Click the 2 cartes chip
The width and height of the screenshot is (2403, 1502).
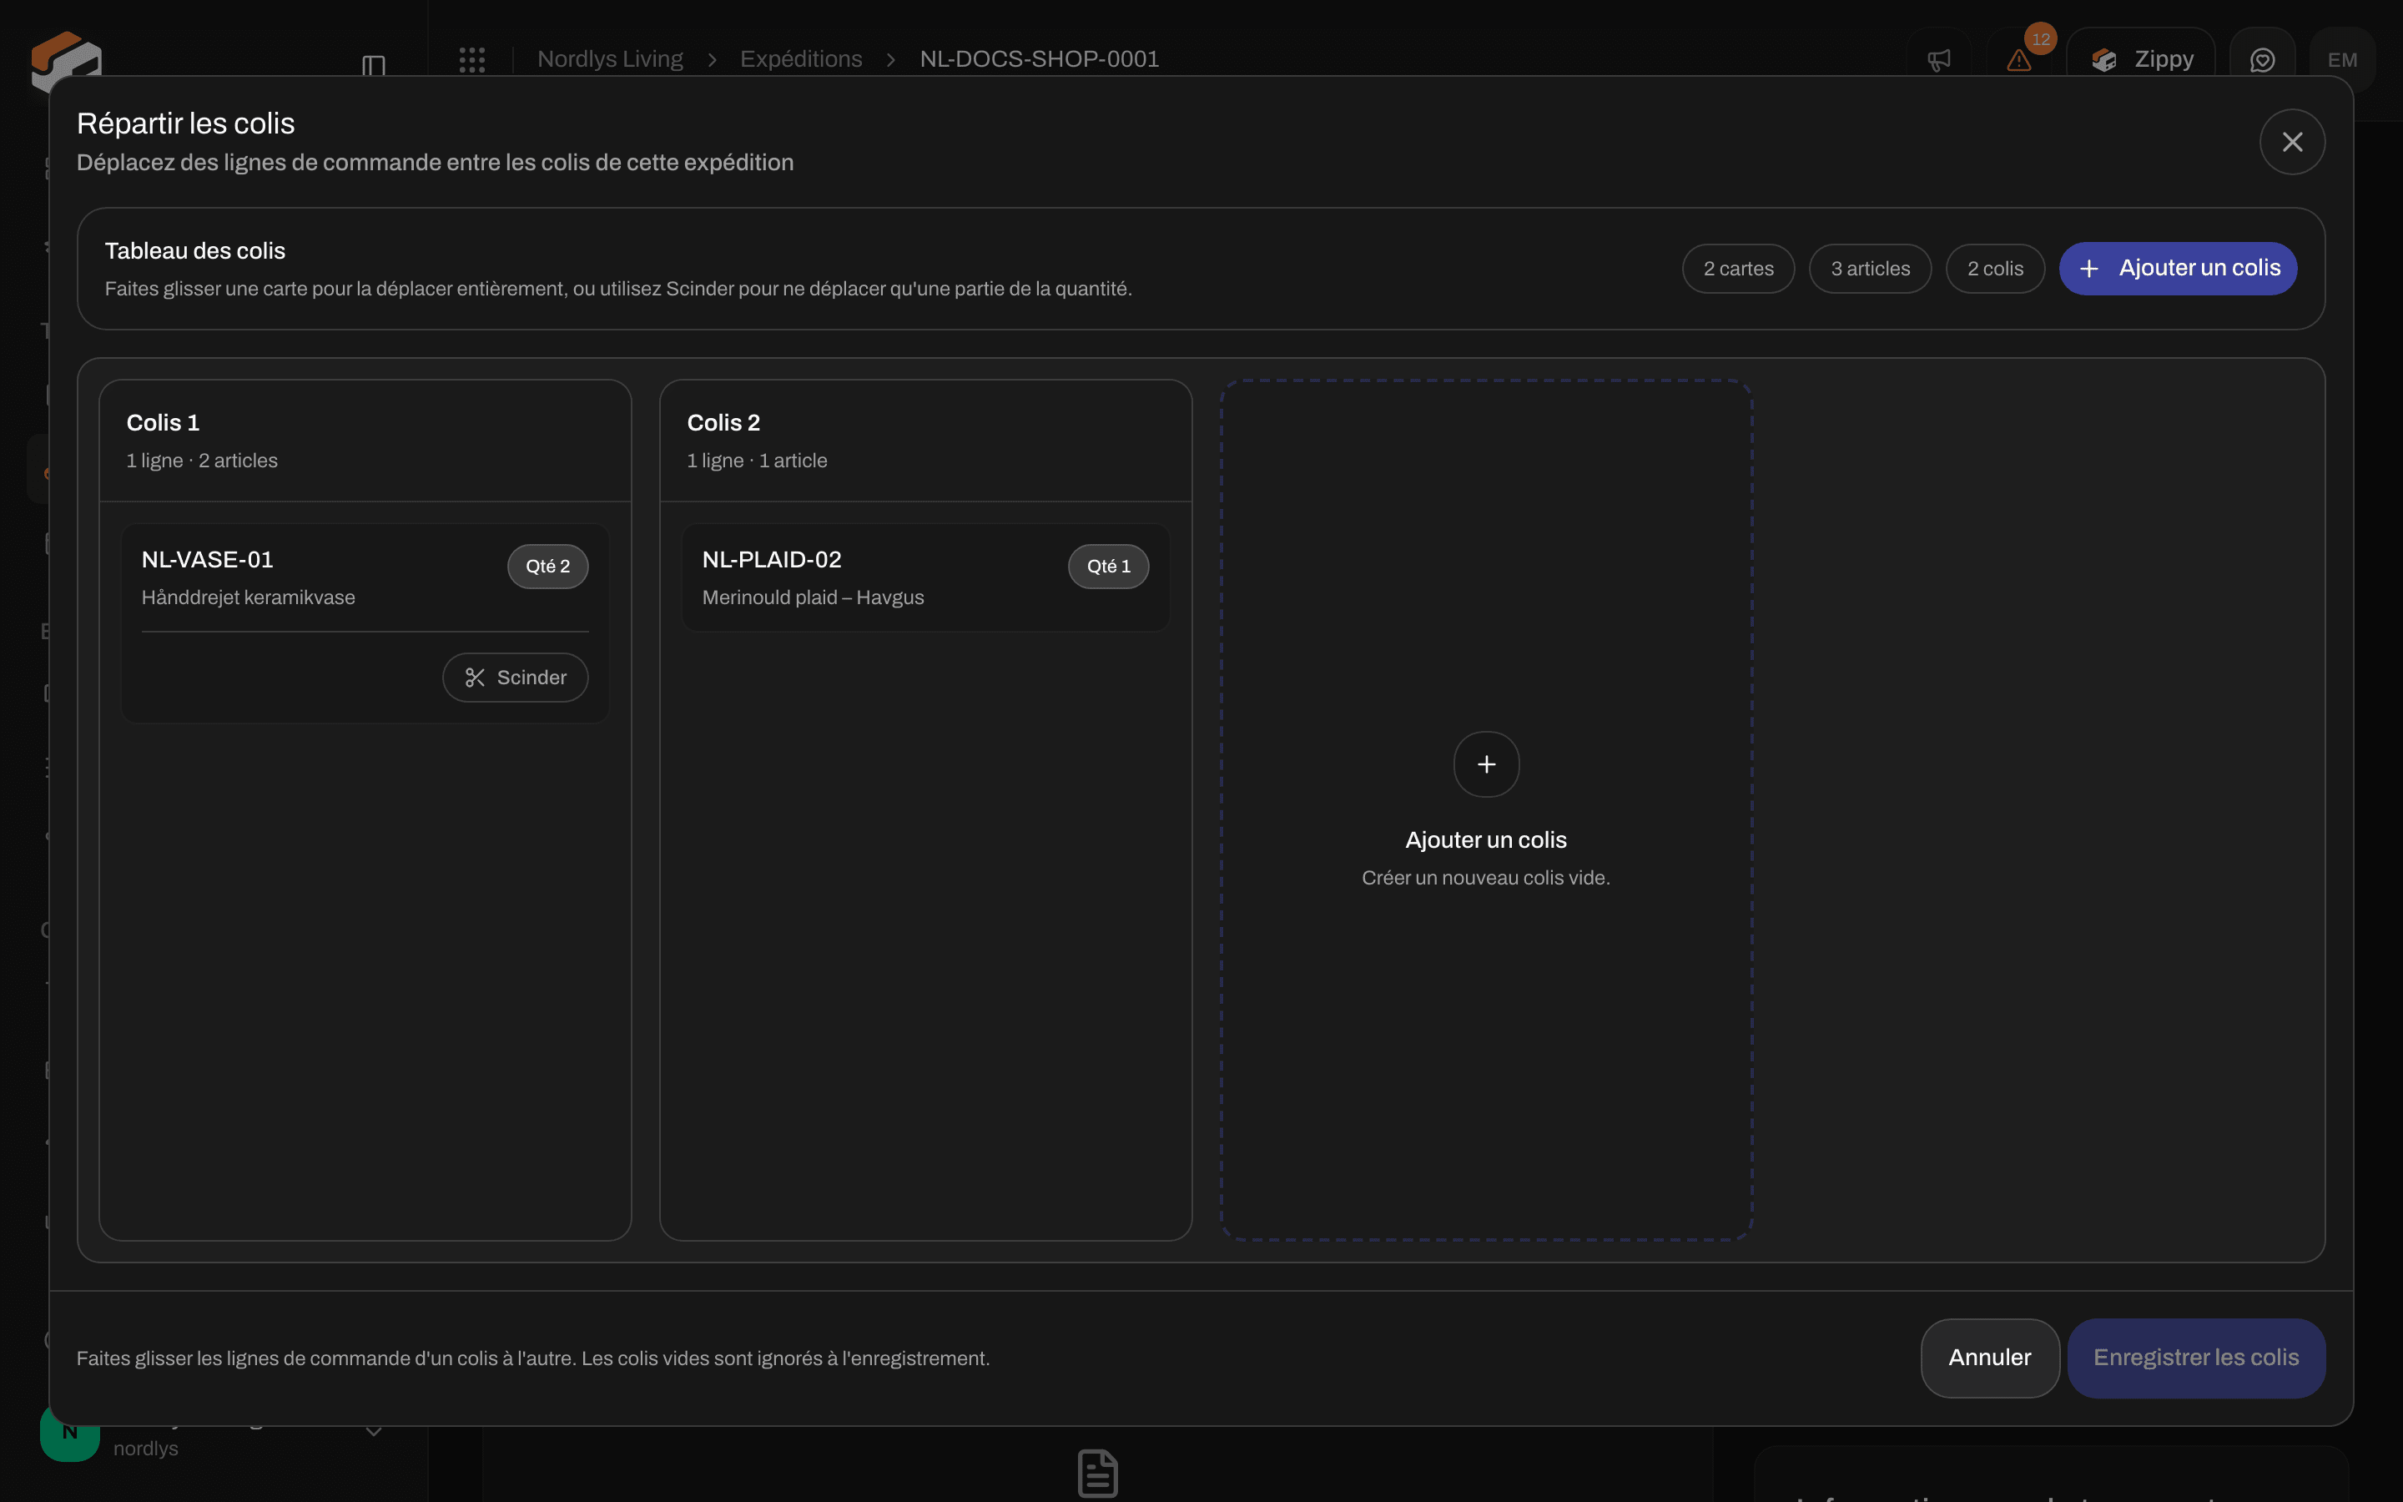1739,268
